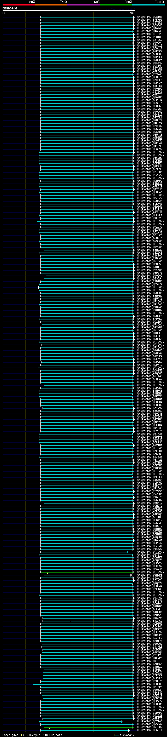Select the label UniRef100_A1XKR4
The height and width of the screenshot is (737, 167).
(x=150, y=356)
